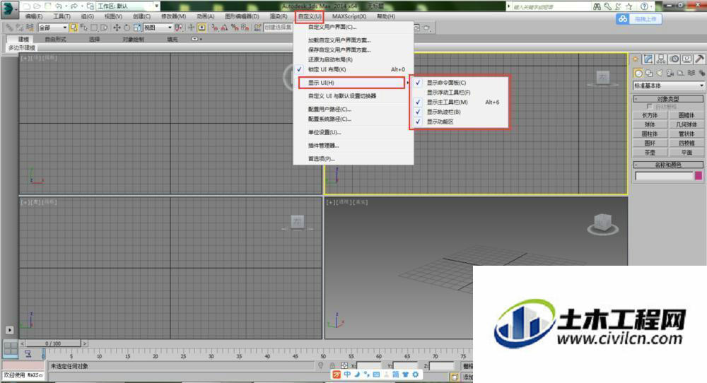The image size is (707, 383).
Task: Choose the Rectangular Selection Region tool
Action: click(94, 28)
